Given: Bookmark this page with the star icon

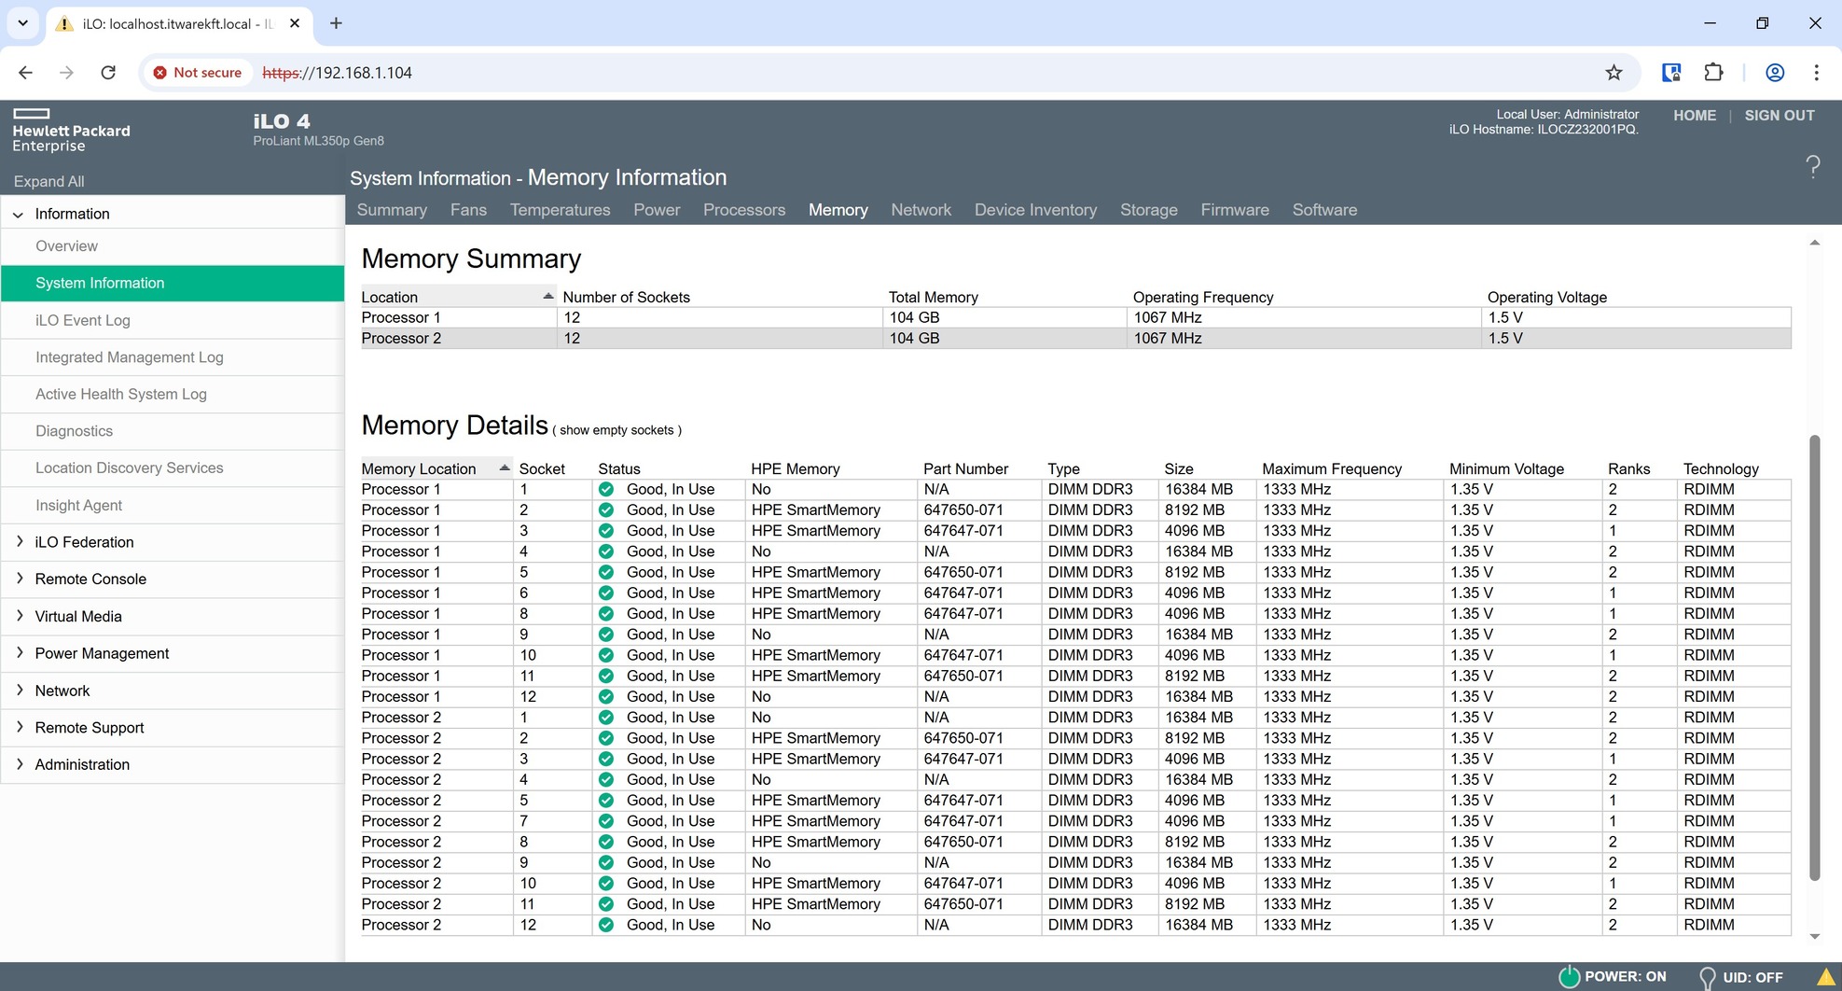Looking at the screenshot, I should point(1613,73).
